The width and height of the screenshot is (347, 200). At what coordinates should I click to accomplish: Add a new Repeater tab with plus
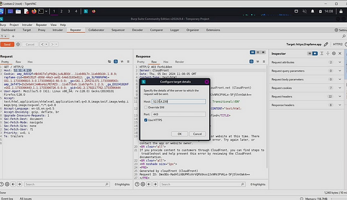[x=13, y=36]
